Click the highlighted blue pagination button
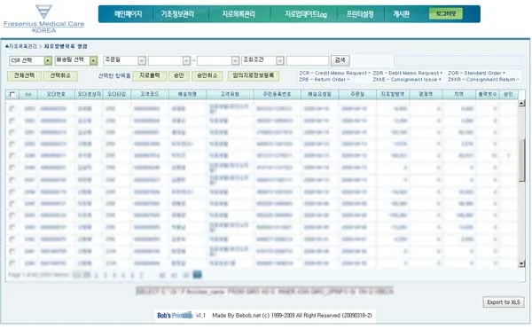Viewport: 532px width, 329px height. tap(197, 274)
